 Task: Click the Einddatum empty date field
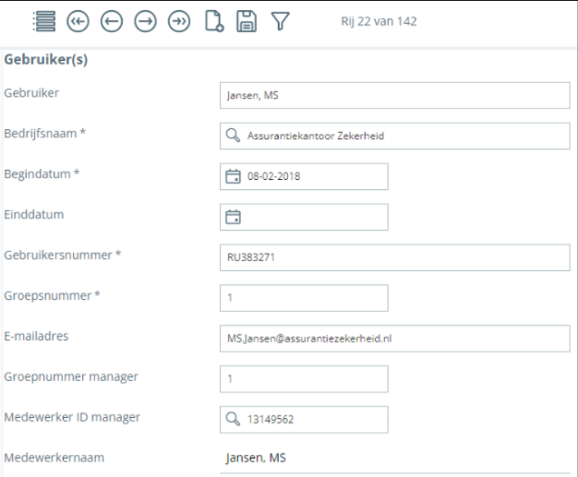(x=314, y=217)
